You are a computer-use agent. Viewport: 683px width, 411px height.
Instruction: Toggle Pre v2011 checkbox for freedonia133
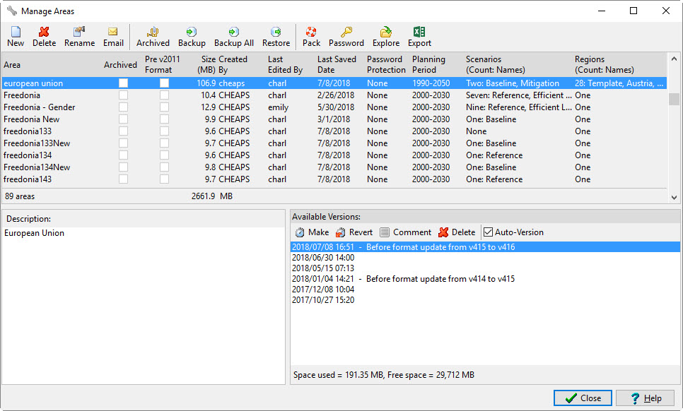click(164, 131)
